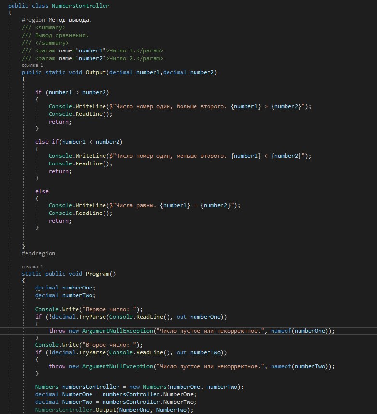Click NumbersController in the class declaration
The height and width of the screenshot is (414, 377).
pyautogui.click(x=80, y=6)
